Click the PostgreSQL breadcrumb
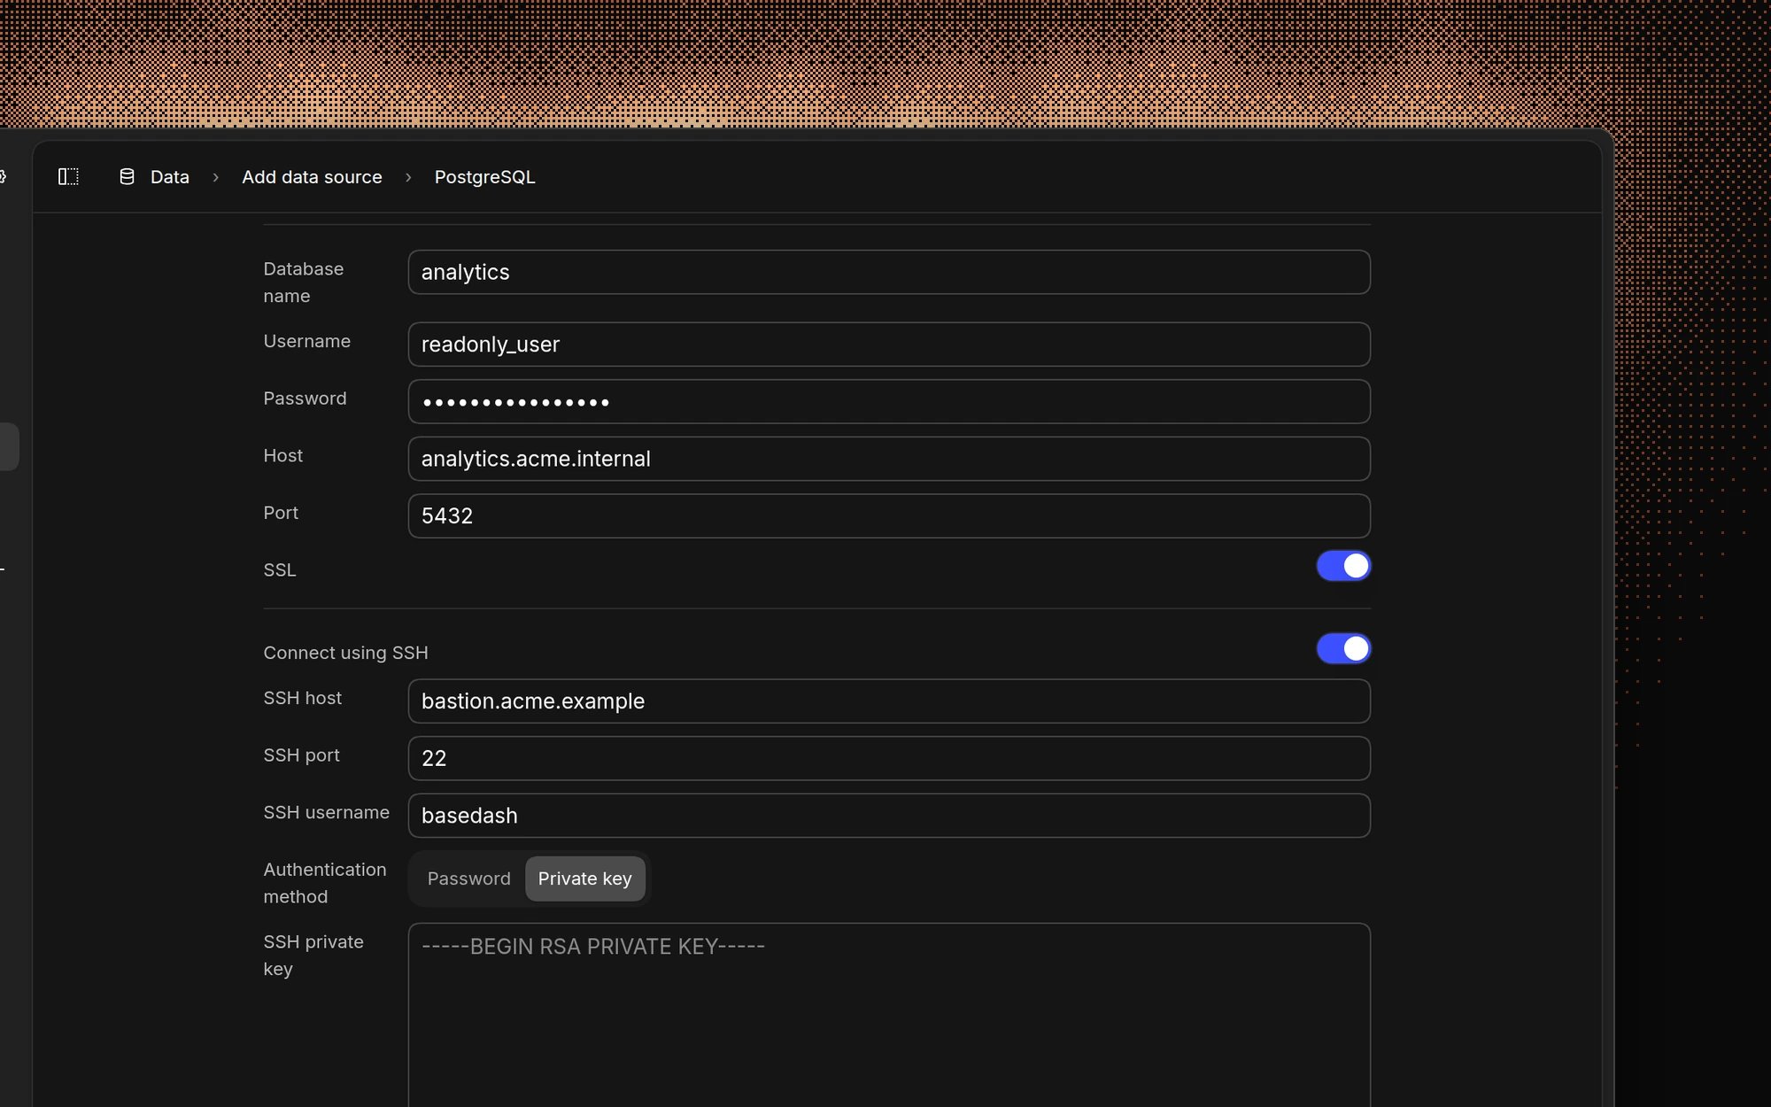 pos(484,177)
